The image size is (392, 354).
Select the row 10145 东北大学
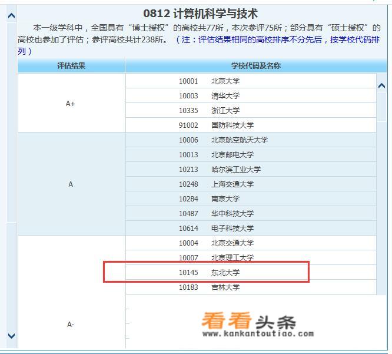tap(251, 273)
